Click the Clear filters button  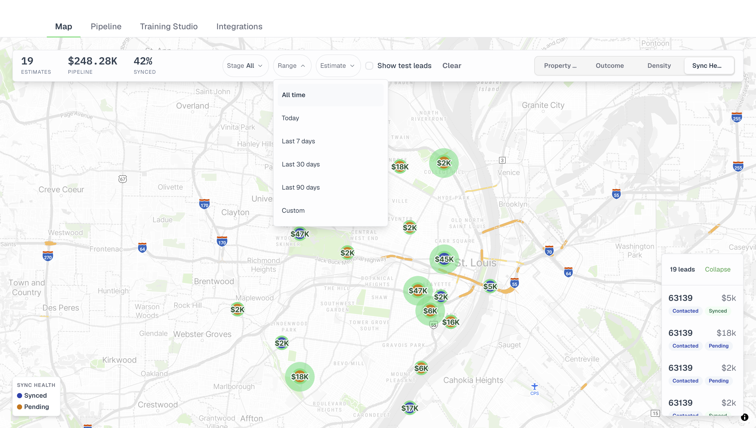tap(452, 66)
